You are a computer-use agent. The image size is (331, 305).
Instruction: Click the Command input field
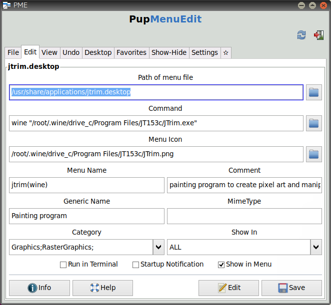click(x=156, y=123)
